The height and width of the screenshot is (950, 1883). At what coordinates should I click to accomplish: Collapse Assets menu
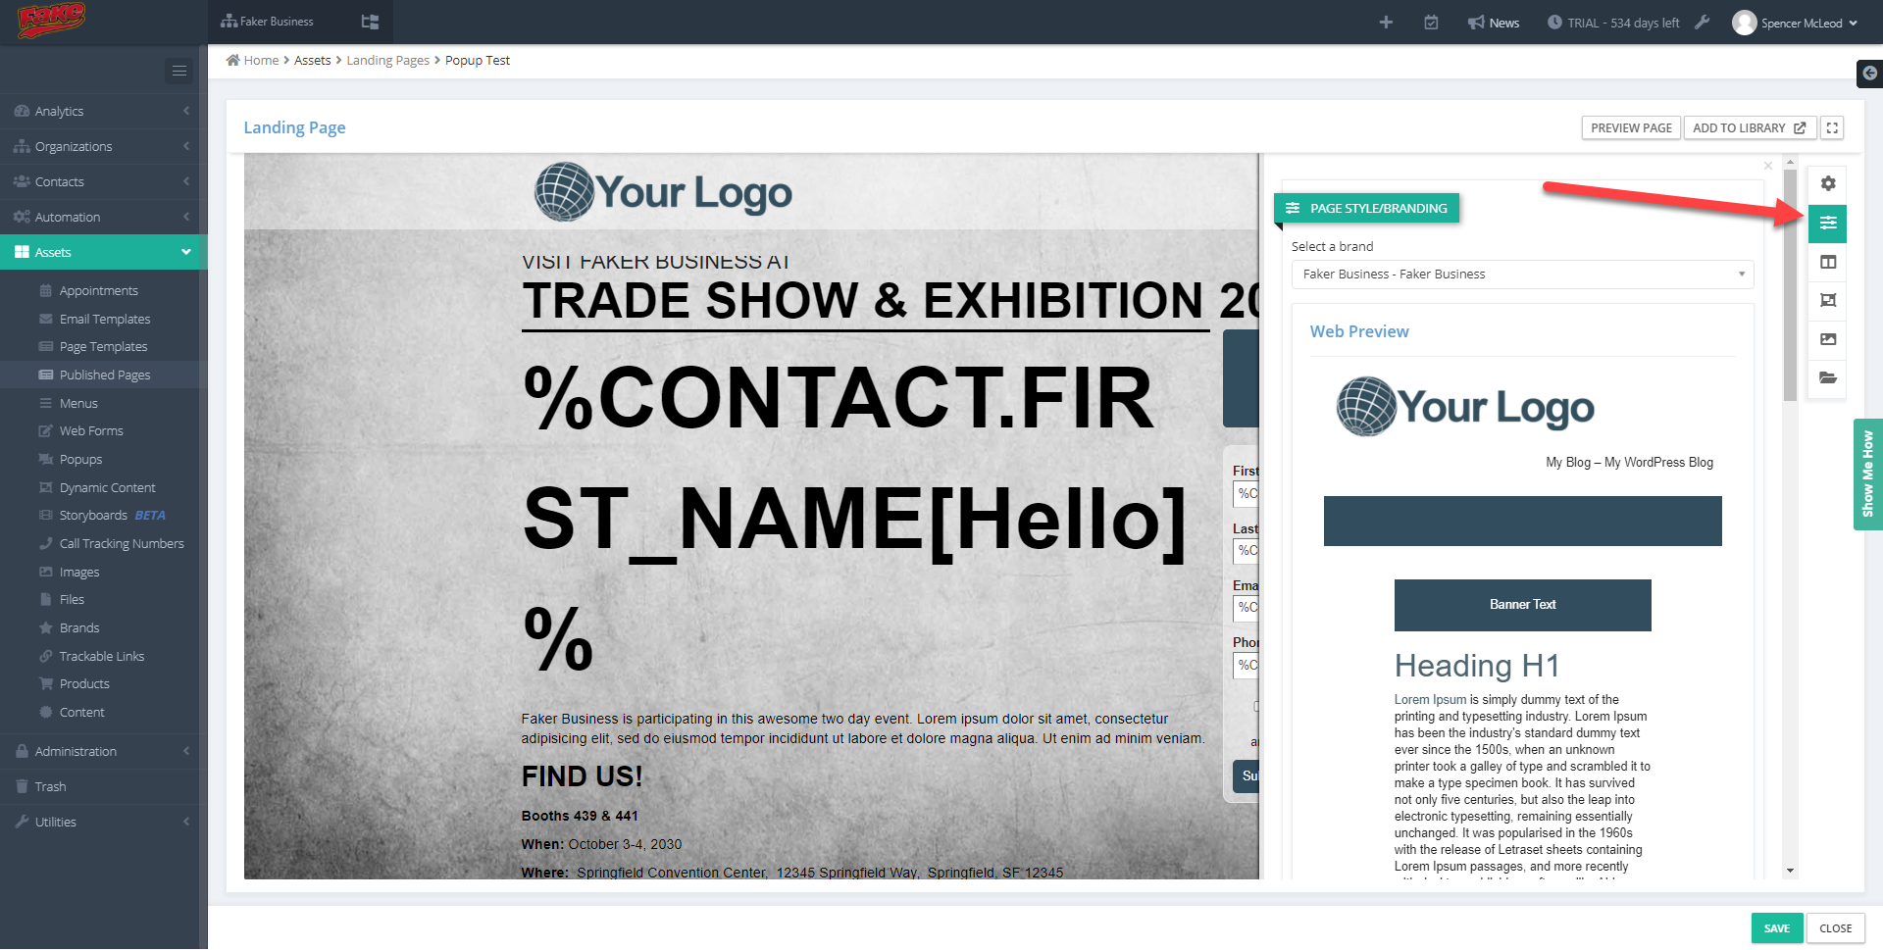click(x=99, y=252)
